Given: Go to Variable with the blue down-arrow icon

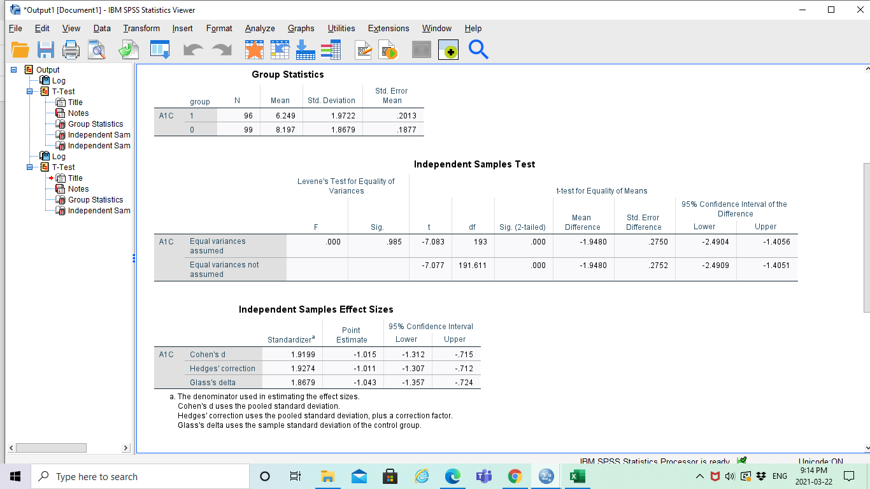Looking at the screenshot, I should (305, 50).
